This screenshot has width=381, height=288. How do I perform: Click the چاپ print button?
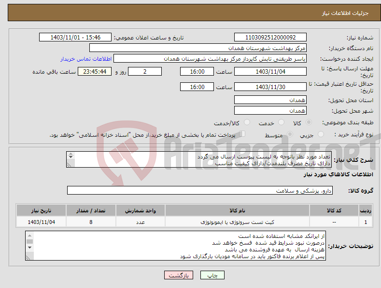[212, 275]
